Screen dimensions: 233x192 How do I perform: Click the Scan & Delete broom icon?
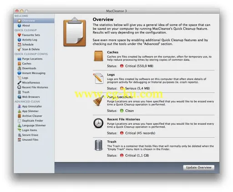(x=19, y=49)
